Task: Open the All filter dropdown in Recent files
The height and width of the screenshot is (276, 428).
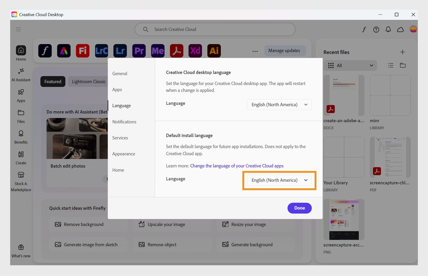Action: [350, 65]
